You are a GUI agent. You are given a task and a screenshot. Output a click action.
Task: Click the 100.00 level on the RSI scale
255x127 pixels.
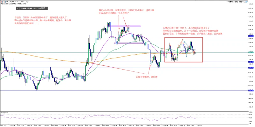click(x=250, y=112)
